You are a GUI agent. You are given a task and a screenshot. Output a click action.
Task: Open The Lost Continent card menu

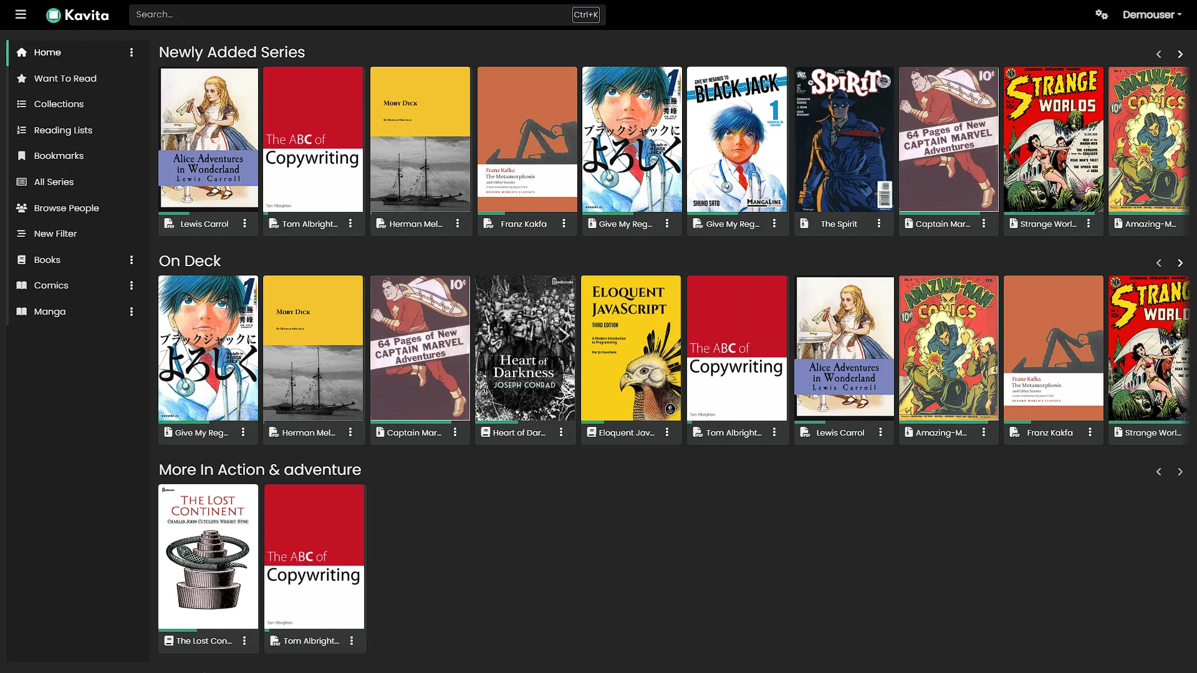click(x=244, y=641)
